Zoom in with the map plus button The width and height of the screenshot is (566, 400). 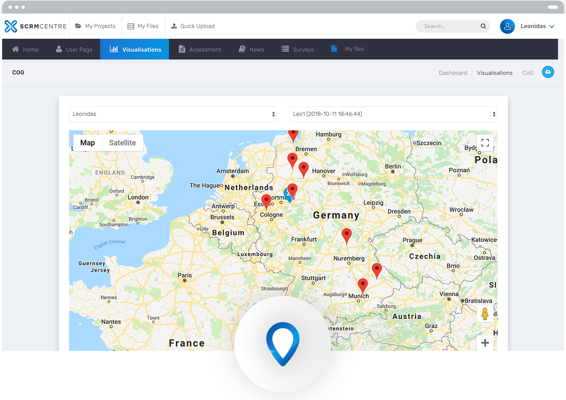tap(485, 343)
